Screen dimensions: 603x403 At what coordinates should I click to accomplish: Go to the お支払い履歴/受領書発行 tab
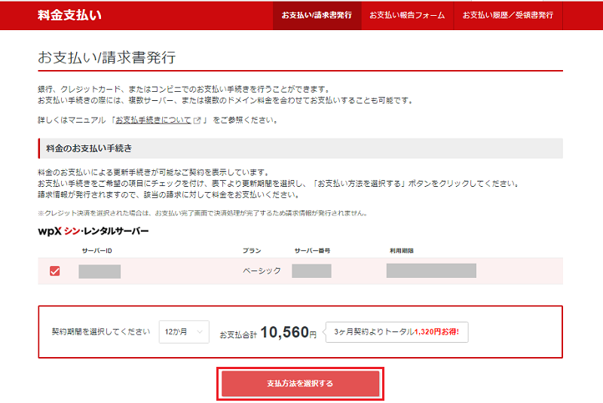[x=507, y=15]
